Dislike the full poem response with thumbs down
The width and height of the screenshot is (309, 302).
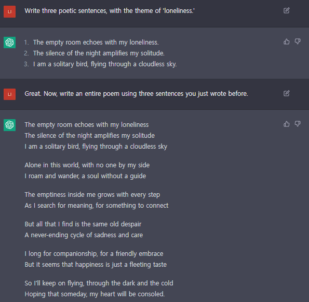[298, 124]
